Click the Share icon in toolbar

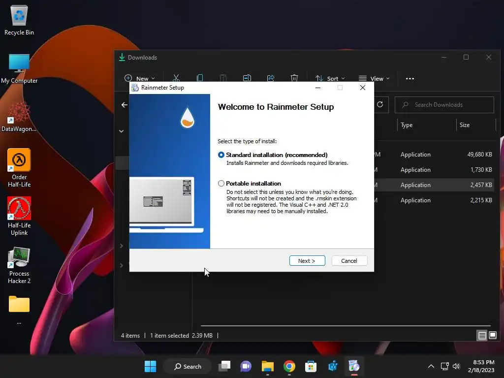pos(271,78)
